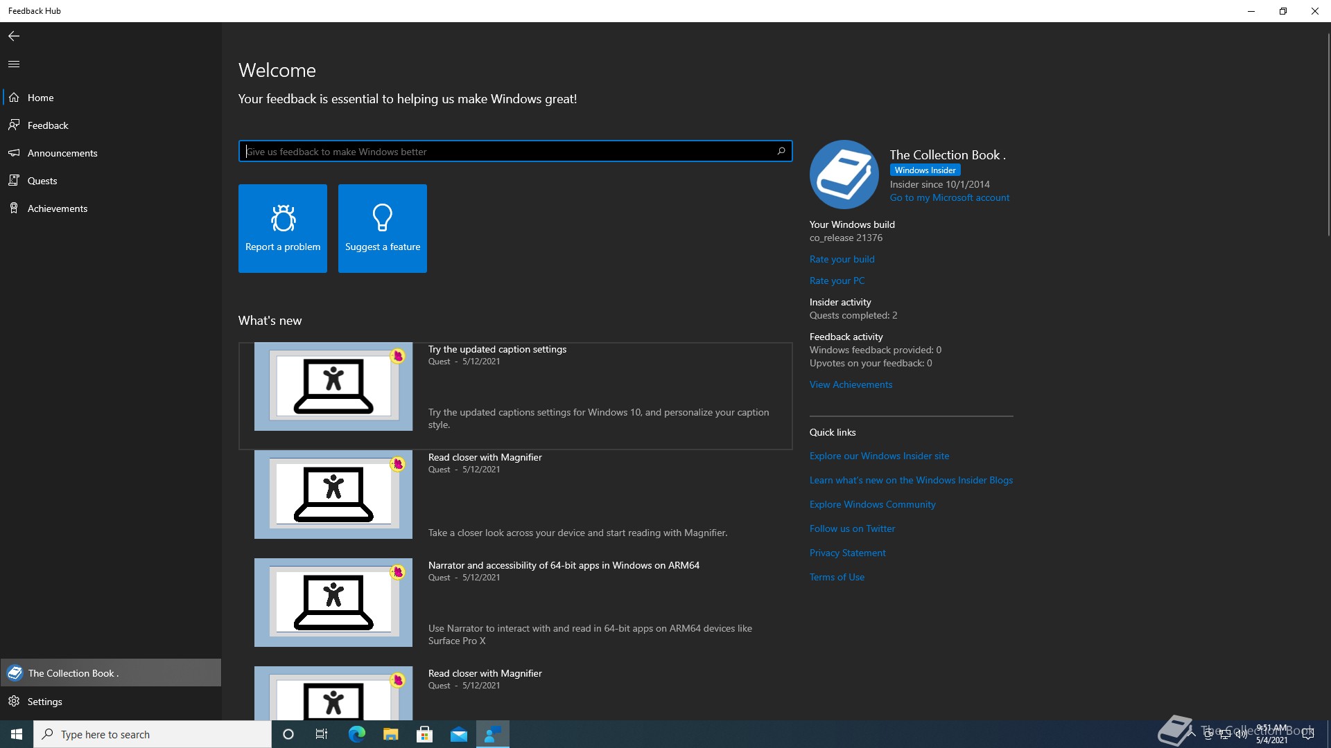Viewport: 1331px width, 748px height.
Task: Open Windows Insider Blogs link
Action: 911,480
